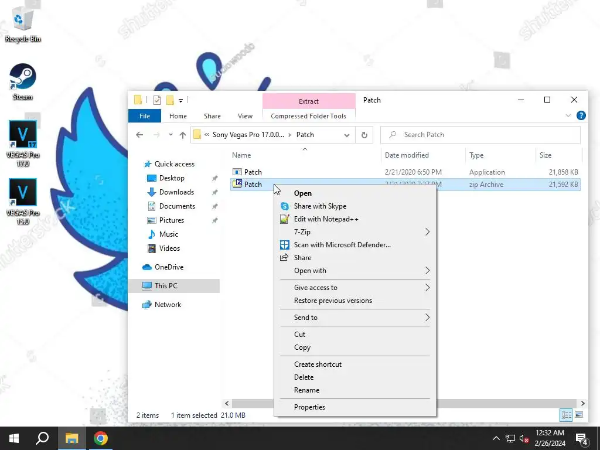Open Properties from the context menu

355,407
